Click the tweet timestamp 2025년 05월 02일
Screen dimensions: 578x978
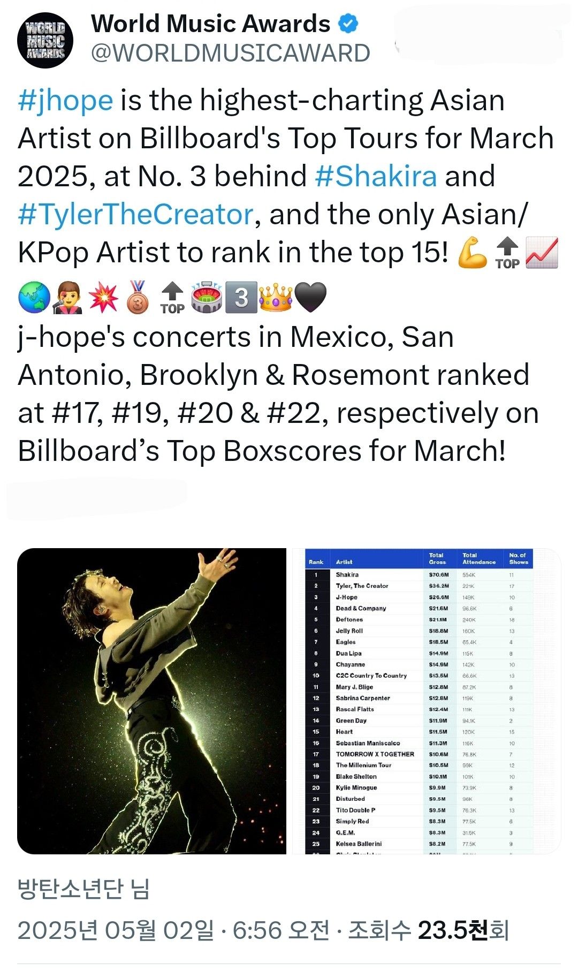[x=116, y=930]
